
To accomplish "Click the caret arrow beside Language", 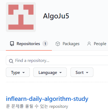I will 60,73.
